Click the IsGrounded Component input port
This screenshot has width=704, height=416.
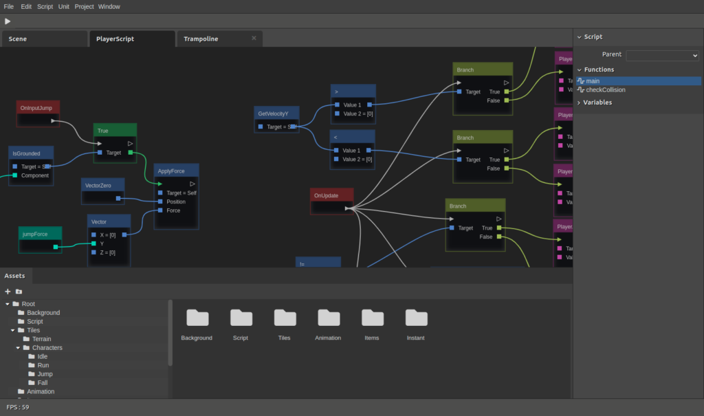click(x=15, y=175)
